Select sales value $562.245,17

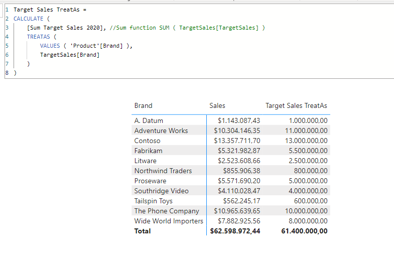pos(242,201)
